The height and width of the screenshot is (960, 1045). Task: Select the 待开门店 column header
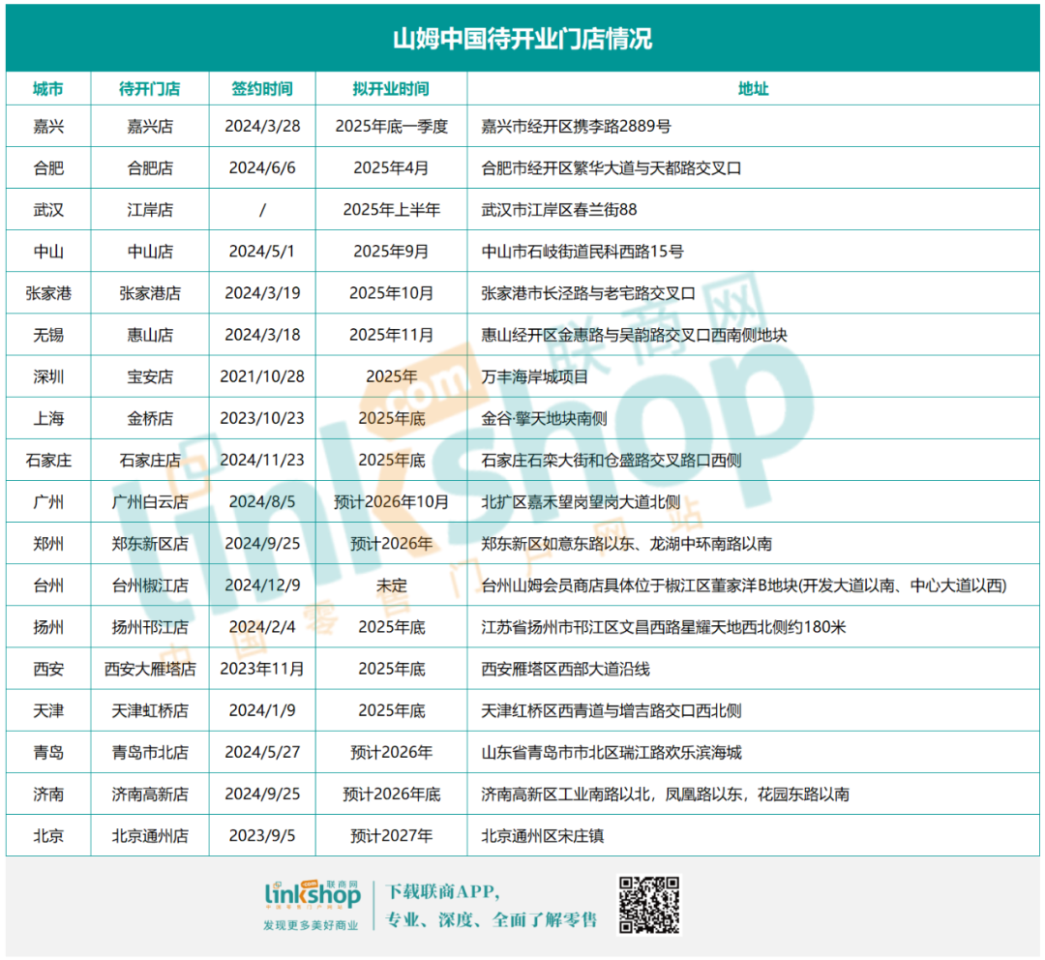[150, 89]
